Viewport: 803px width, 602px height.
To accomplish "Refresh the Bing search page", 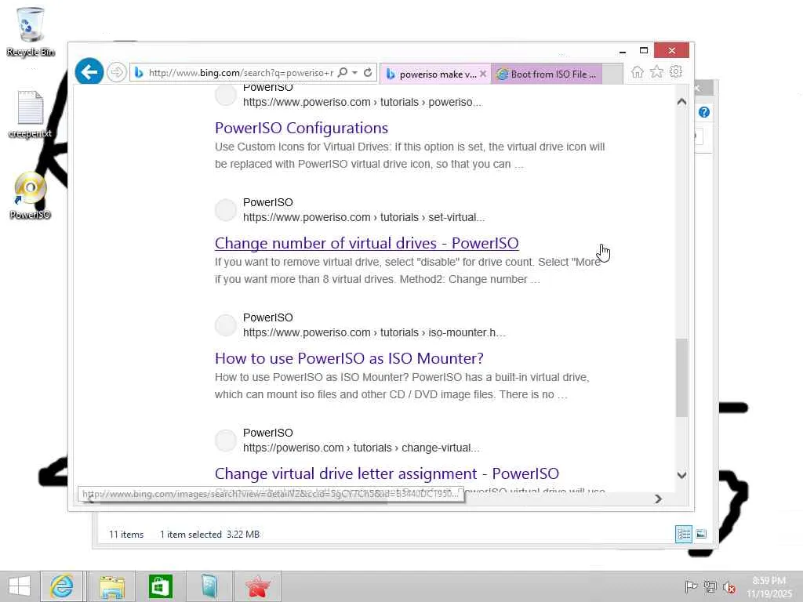I will pyautogui.click(x=368, y=73).
